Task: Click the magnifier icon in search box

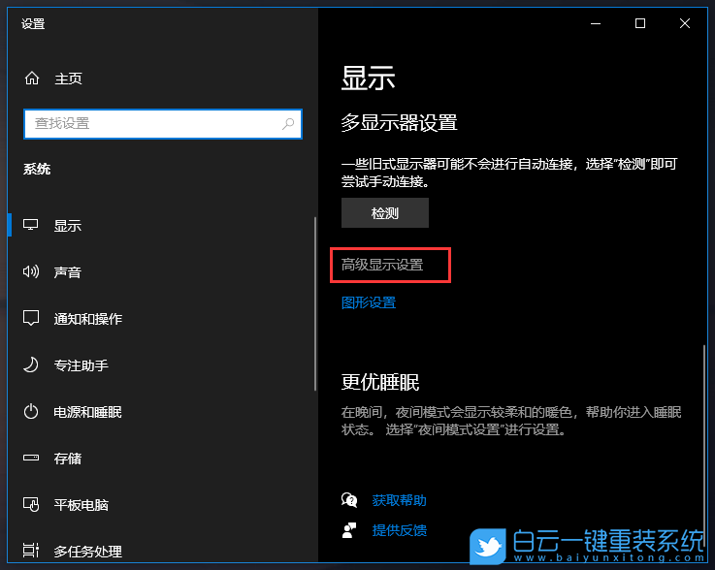Action: coord(288,123)
